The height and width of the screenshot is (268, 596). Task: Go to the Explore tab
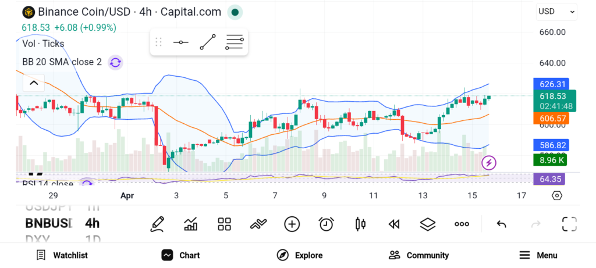[x=300, y=255]
